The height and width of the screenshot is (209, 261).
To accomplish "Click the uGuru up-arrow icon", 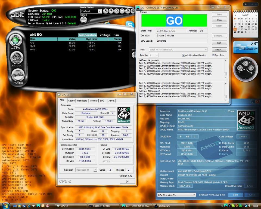I will 111,11.
